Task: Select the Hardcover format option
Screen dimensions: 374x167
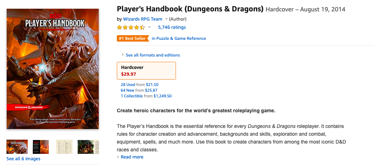Action: pyautogui.click(x=146, y=71)
